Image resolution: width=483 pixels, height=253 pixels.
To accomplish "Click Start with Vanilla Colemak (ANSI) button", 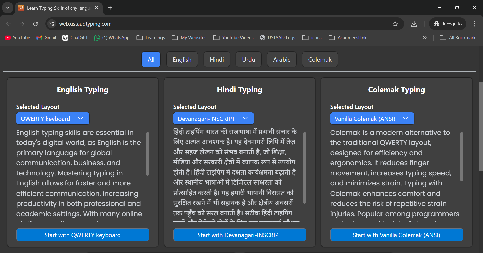I will coord(396,235).
